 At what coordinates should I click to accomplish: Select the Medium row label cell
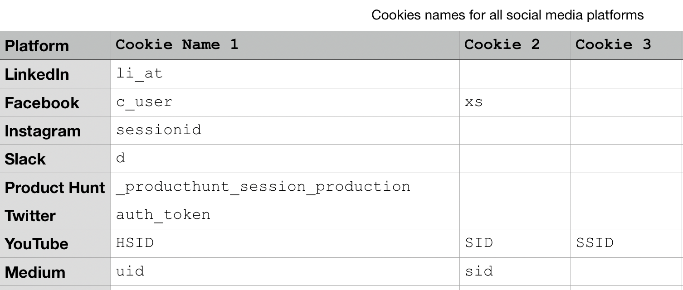pos(35,272)
